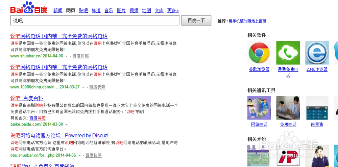Click the 谷歌浏览器 text link
338x167 pixels.
click(259, 69)
